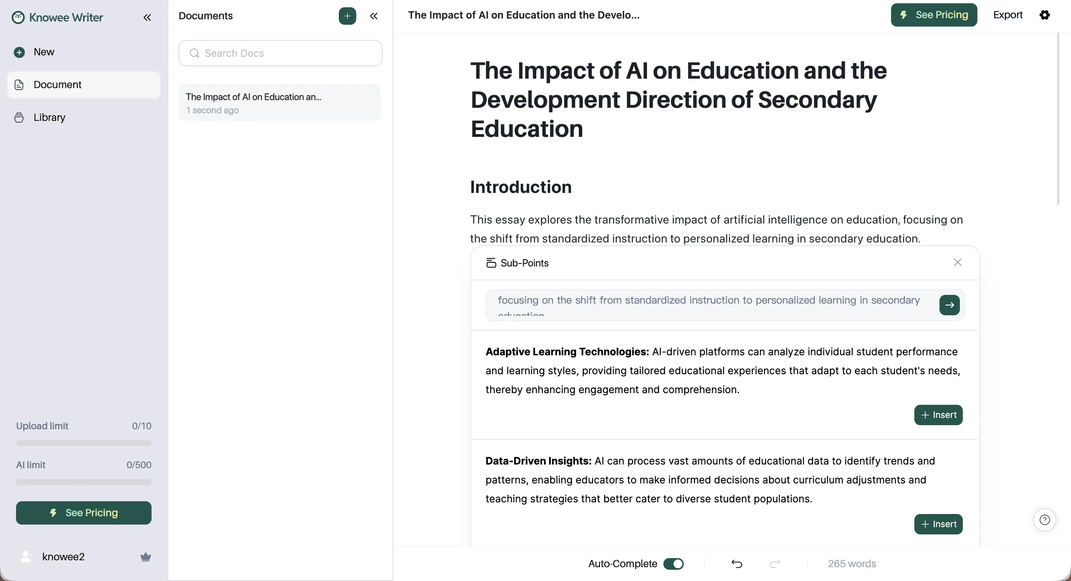Collapse the left sidebar navigation
The image size is (1071, 581).
147,17
